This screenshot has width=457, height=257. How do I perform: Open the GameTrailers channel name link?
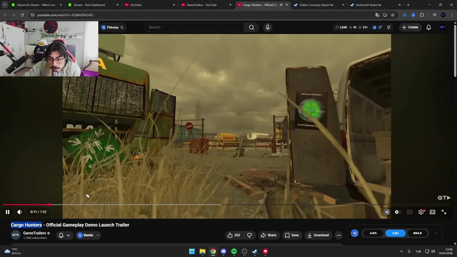tap(35, 233)
